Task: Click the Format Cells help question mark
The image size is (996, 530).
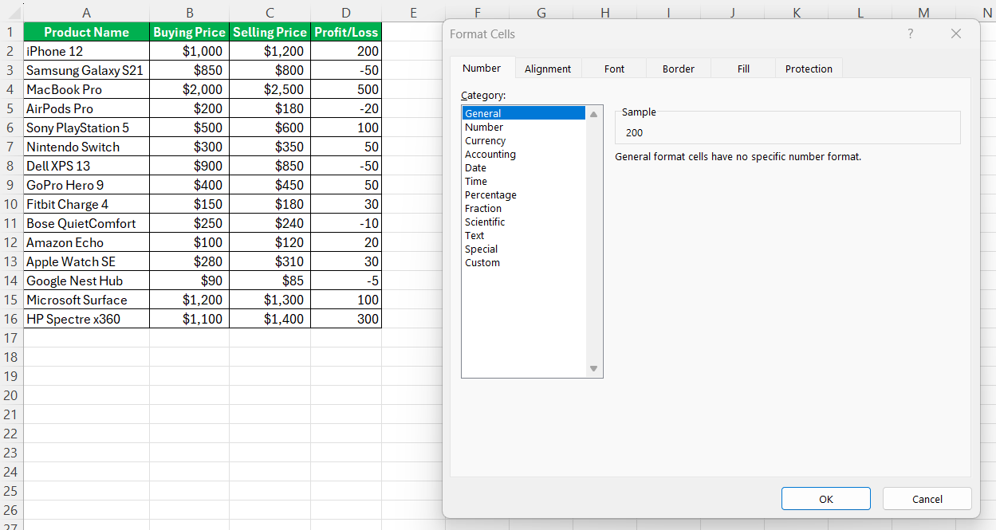Action: pyautogui.click(x=911, y=33)
